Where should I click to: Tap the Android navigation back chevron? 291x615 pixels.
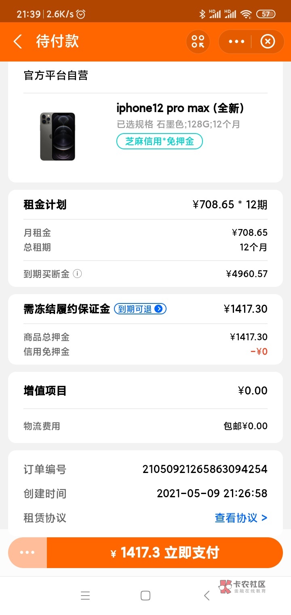(207, 596)
